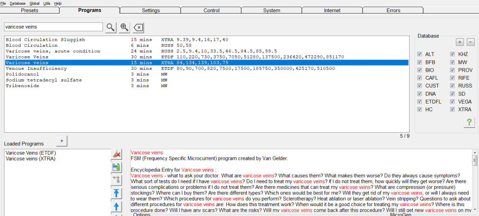Open the Control tab
The width and height of the screenshot is (479, 216).
tap(211, 10)
